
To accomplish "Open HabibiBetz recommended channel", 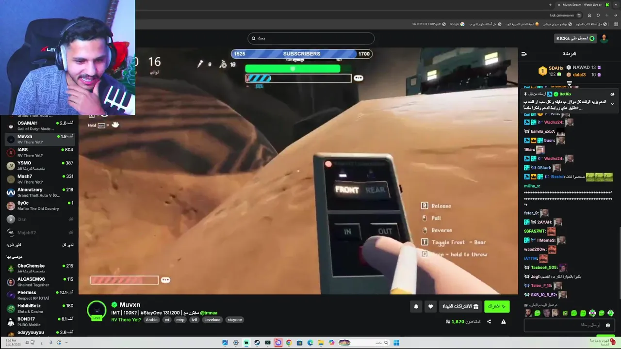I will point(39,308).
